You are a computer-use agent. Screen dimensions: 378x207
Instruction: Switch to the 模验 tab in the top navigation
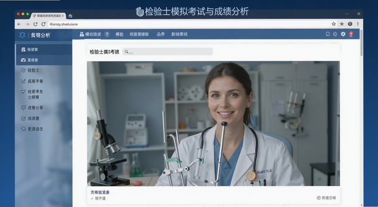click(120, 34)
